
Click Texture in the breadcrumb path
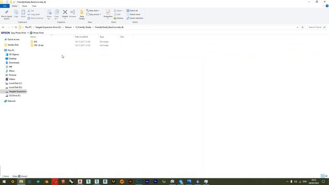68,27
